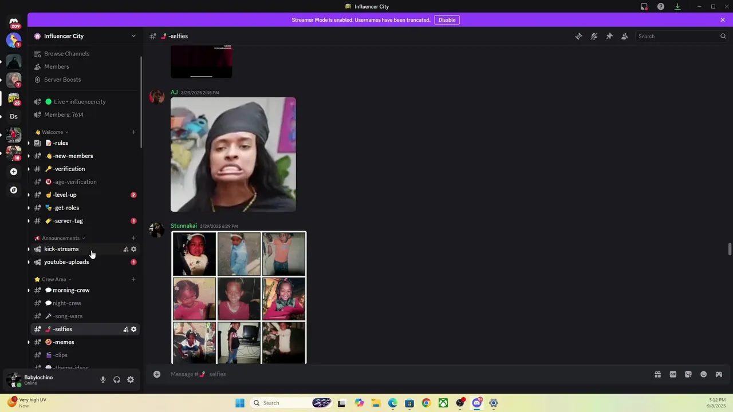This screenshot has height=412, width=733.
Task: Open the -age-verification channel
Action: coord(85,182)
